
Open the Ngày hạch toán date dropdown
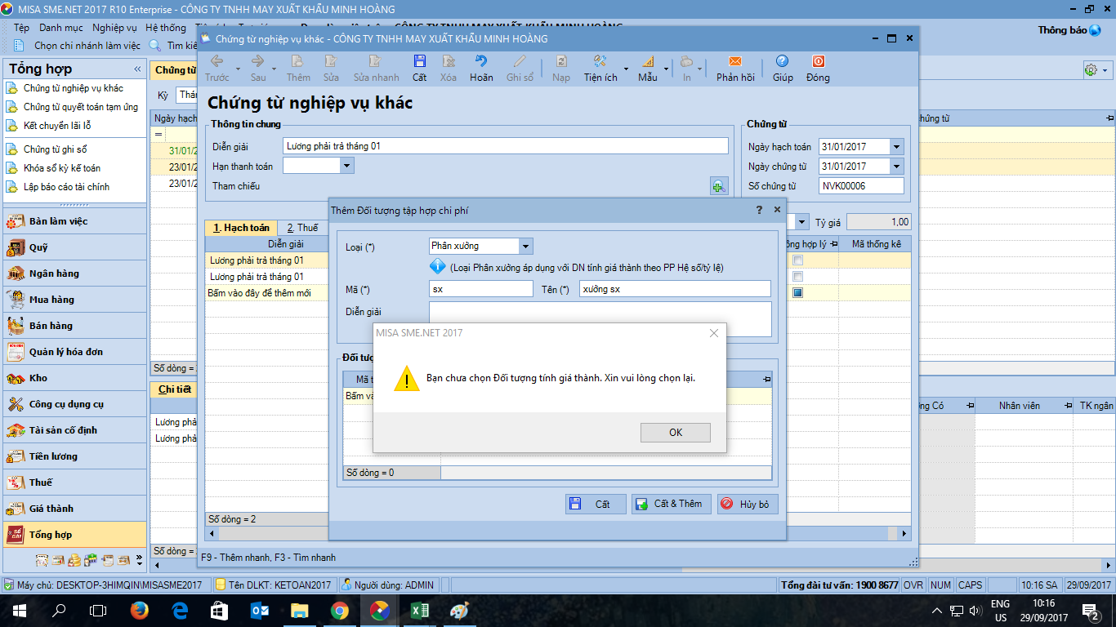tap(897, 147)
